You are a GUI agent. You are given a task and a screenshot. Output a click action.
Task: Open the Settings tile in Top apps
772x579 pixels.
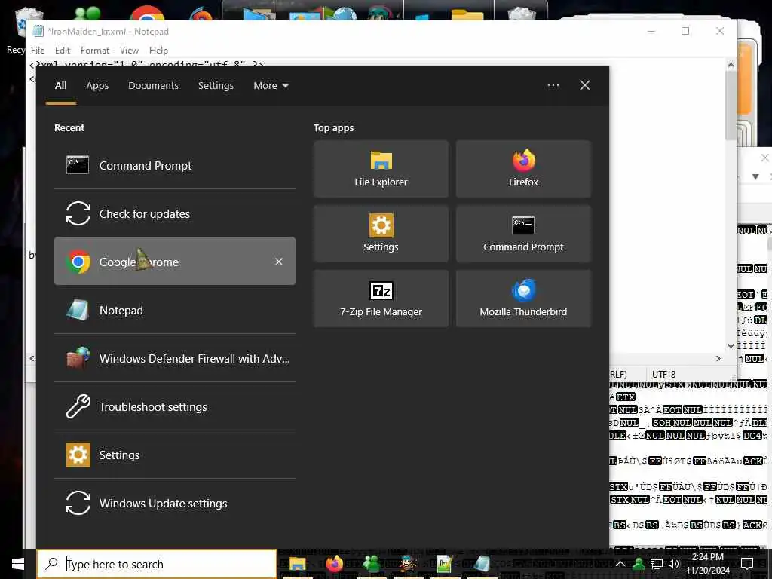381,234
